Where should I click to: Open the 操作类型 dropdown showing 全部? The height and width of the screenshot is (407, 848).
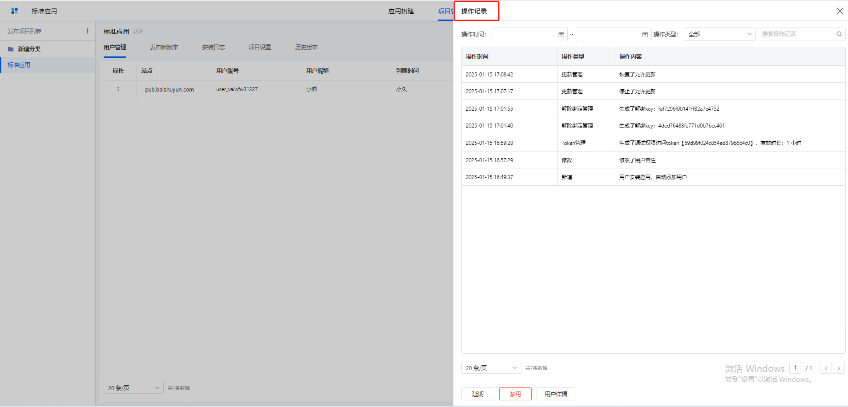[x=719, y=34]
